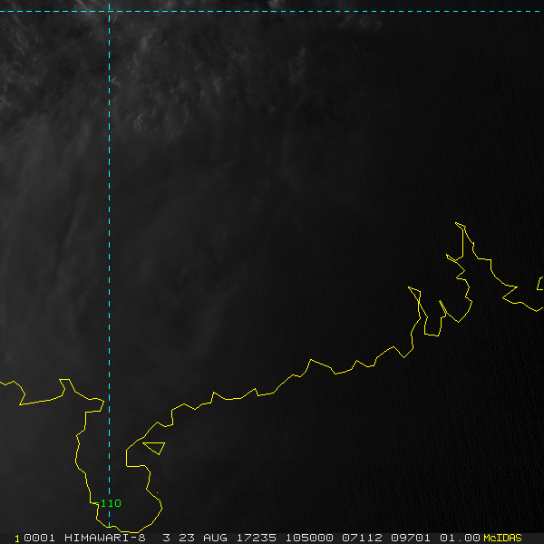
Task: Click the northern tip of the right peninsula outline
Action: [x=457, y=223]
